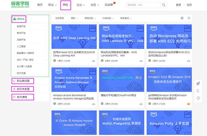Viewport: 207px width, 136px height.
Task: Click cloud icon on Wordpress网站 EC2 card
Action: click(189, 61)
